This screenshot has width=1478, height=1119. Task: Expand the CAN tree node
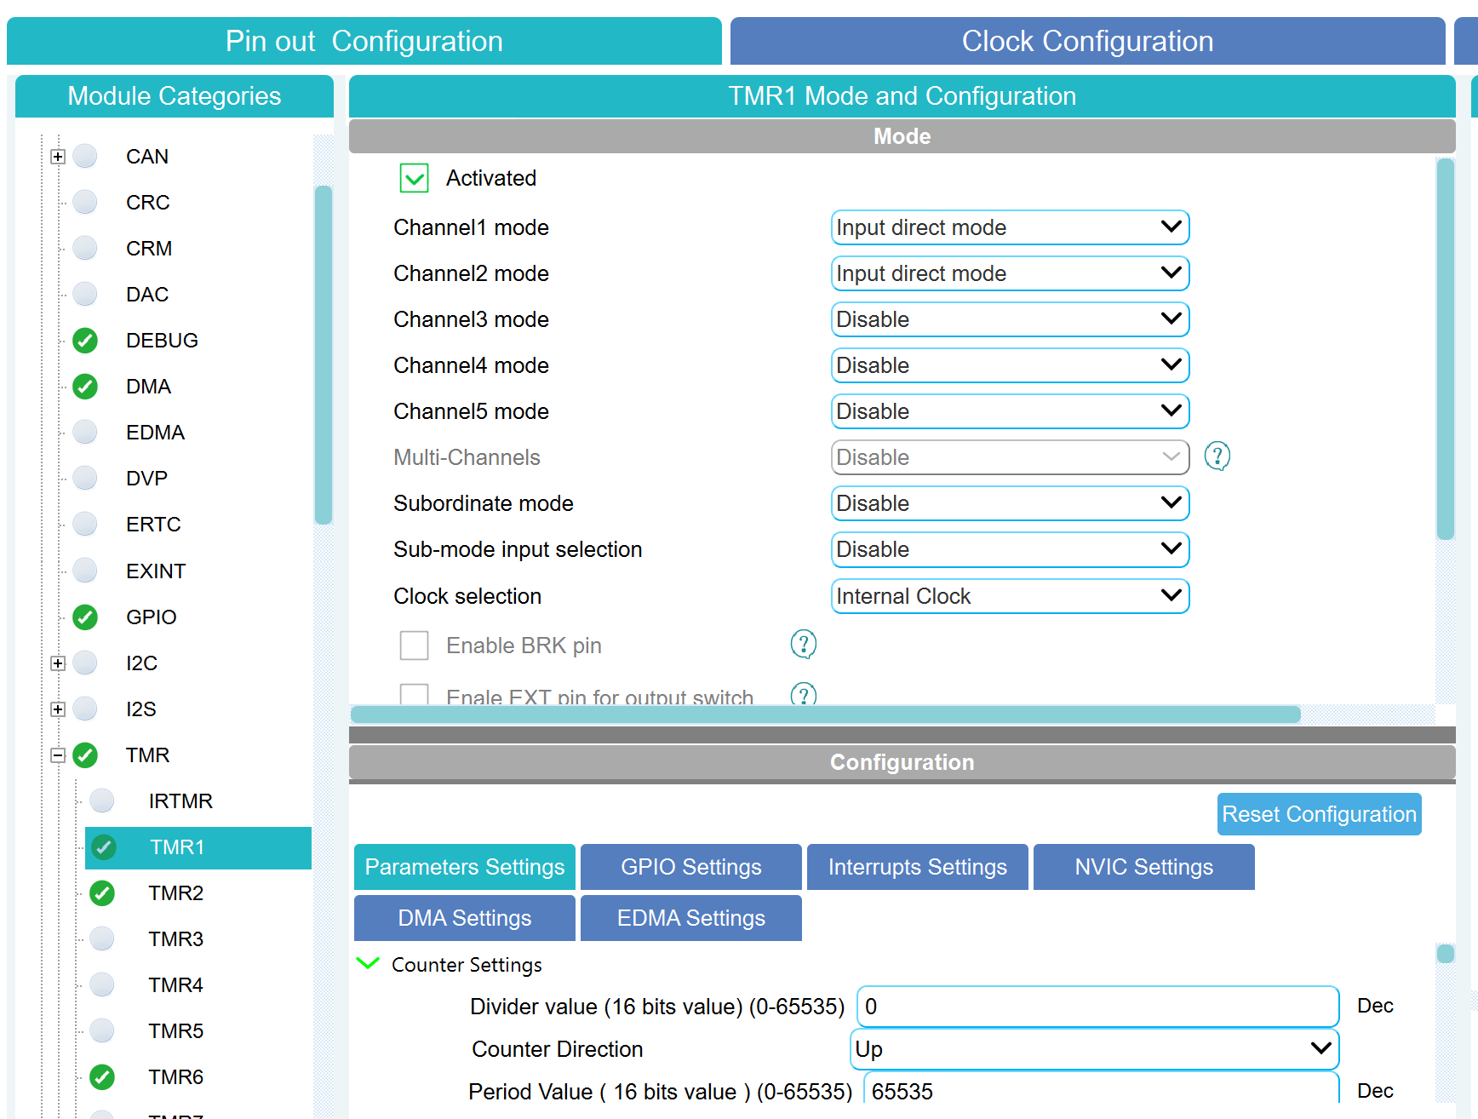click(58, 157)
